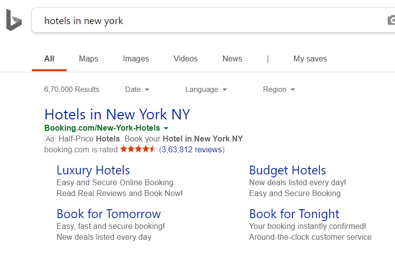Follow the Book for Tonight link
Screen dimensions: 395x253
[294, 214]
